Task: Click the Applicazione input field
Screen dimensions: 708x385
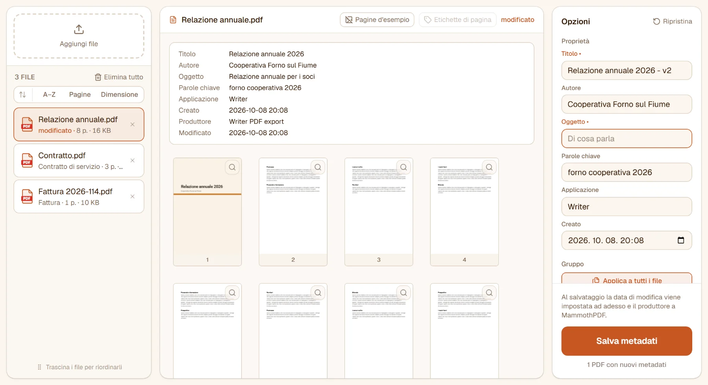Action: [x=627, y=207]
